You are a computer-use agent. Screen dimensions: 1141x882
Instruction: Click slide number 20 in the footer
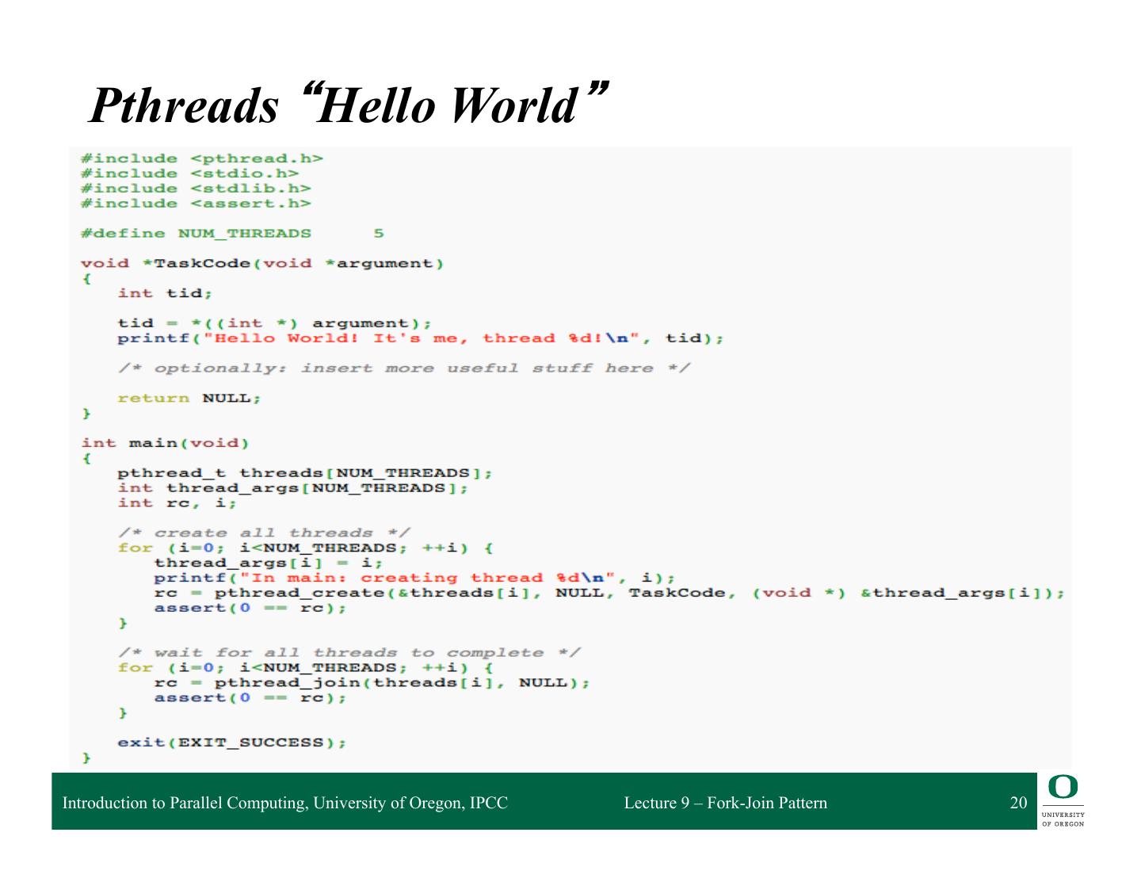click(1017, 803)
